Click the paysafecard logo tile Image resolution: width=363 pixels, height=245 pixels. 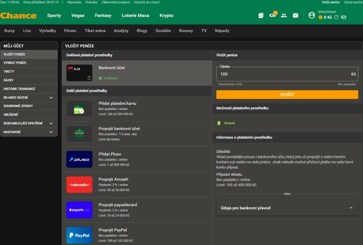[x=79, y=210]
